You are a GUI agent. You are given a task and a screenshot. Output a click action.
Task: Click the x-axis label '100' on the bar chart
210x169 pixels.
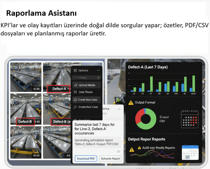[x=176, y=94]
